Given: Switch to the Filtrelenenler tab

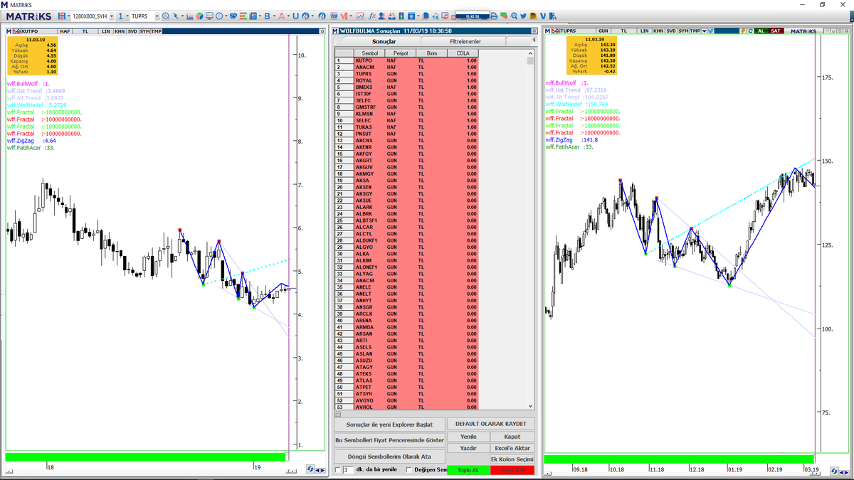Looking at the screenshot, I should click(x=465, y=42).
